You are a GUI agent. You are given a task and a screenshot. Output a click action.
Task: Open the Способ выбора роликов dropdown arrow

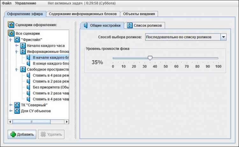point(223,37)
